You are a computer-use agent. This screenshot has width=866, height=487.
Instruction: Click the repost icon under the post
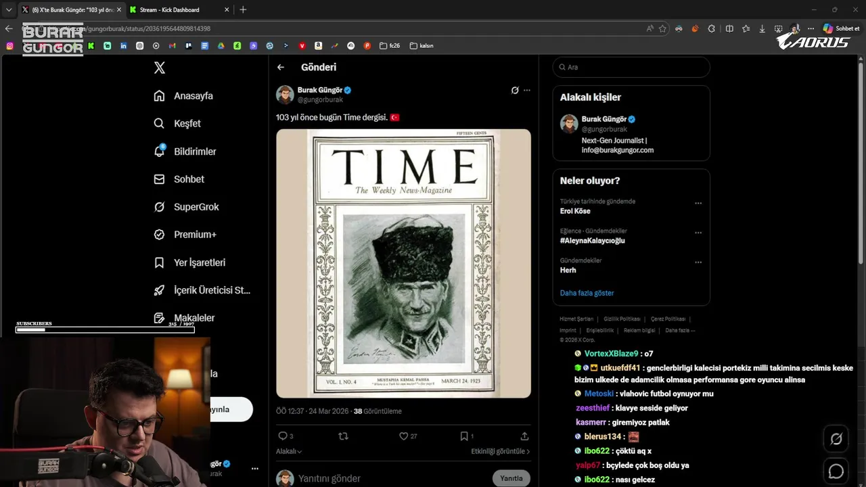343,436
